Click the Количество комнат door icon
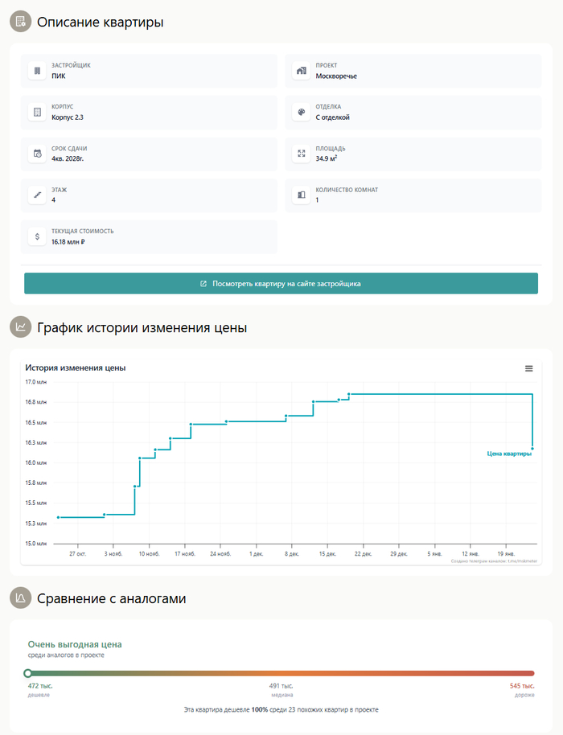 click(302, 195)
